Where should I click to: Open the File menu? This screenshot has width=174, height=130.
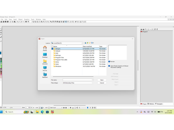click(2, 19)
